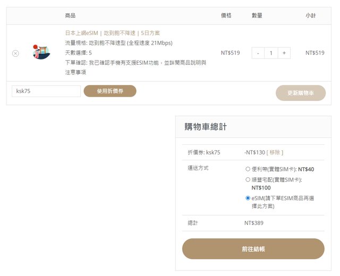Click the -NT$130 discount amount
The height and width of the screenshot is (276, 340).
pos(254,152)
